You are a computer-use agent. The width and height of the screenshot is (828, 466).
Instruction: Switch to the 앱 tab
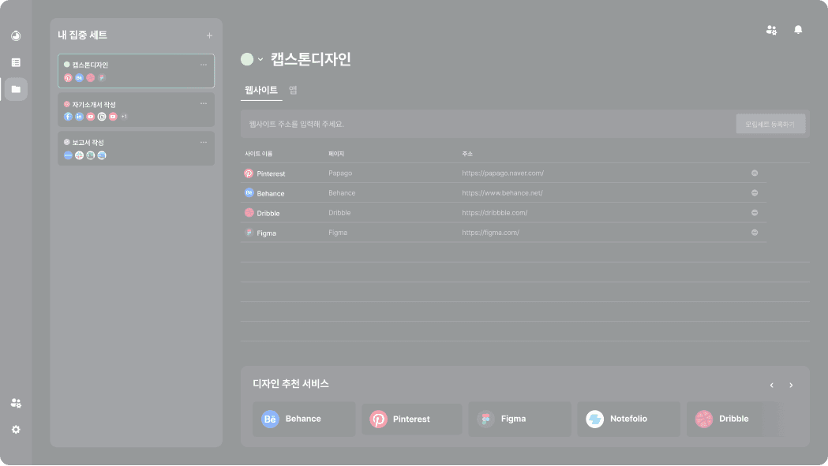coord(293,90)
